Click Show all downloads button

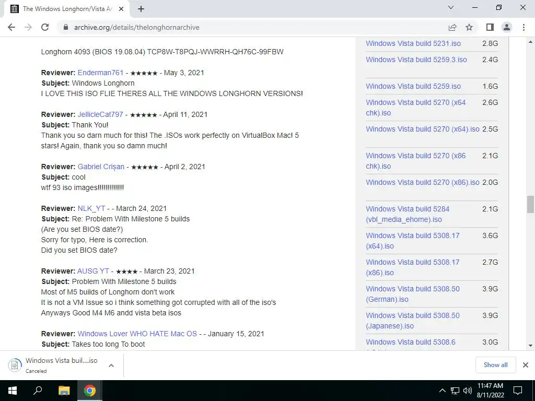(495, 365)
